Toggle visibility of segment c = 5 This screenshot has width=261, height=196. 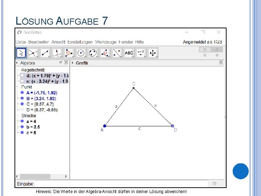(22, 132)
